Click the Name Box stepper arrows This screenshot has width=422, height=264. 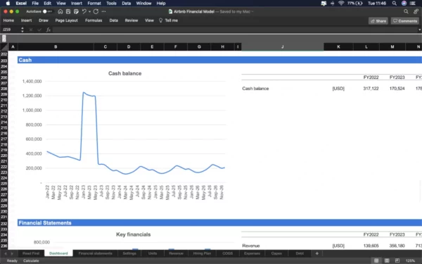pyautogui.click(x=23, y=30)
